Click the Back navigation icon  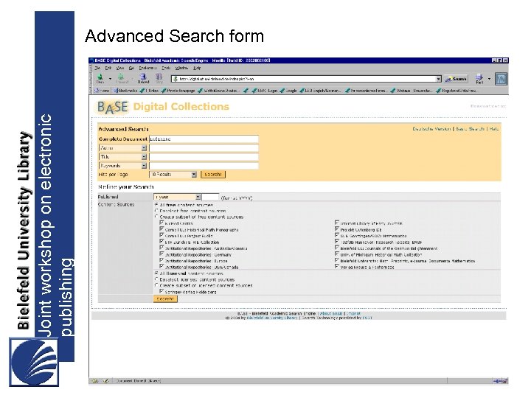pos(100,79)
